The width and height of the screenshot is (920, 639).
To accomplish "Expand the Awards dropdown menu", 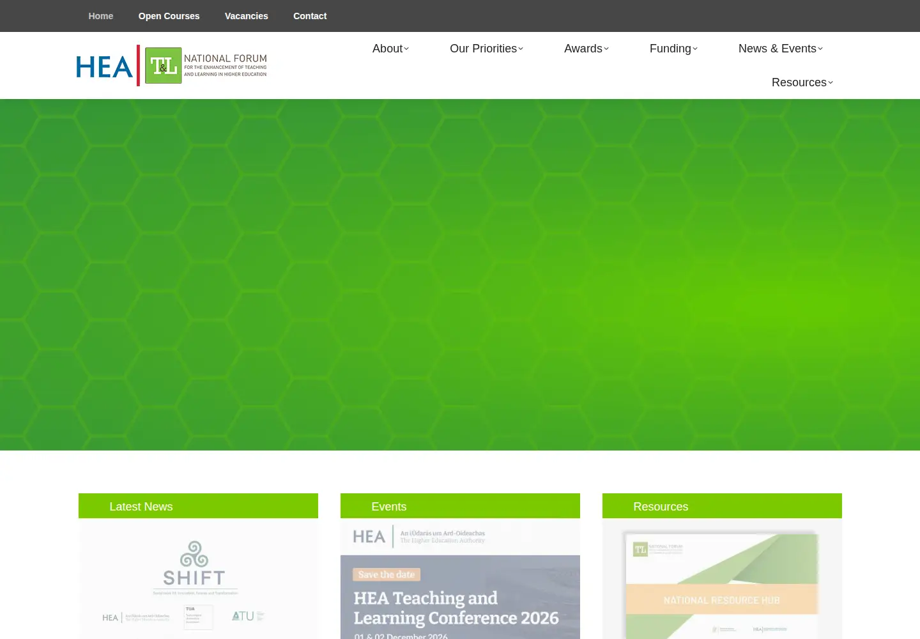I will (586, 49).
